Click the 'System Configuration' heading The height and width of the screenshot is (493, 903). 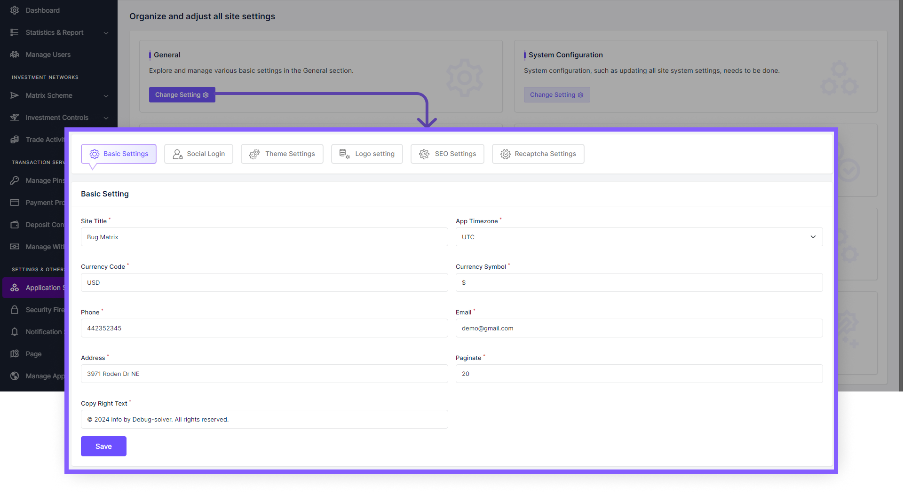point(565,55)
